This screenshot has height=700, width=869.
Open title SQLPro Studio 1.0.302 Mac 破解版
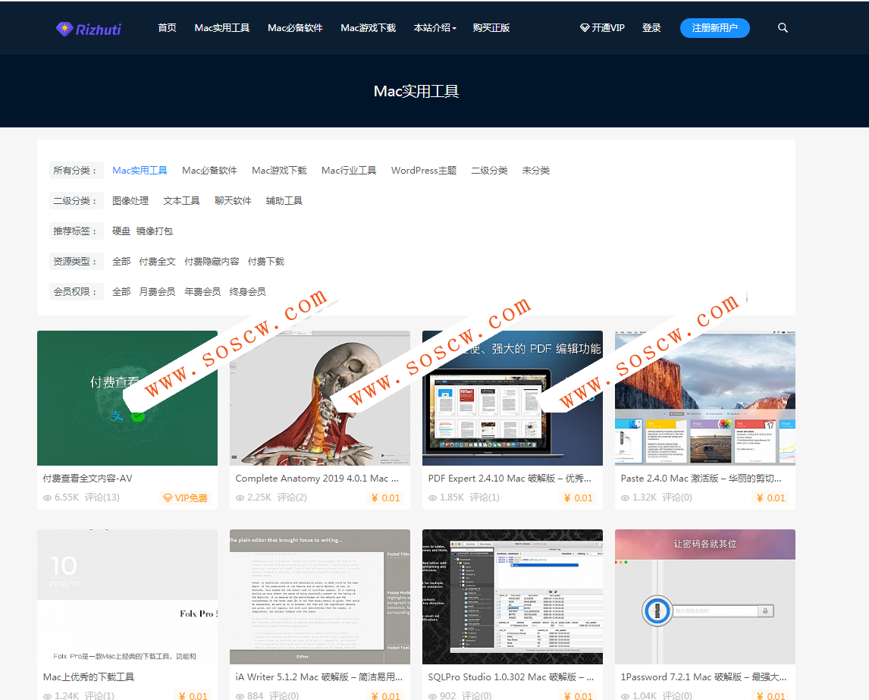[511, 676]
